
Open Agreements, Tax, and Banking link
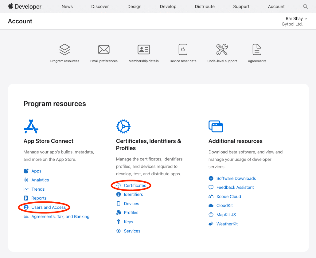click(x=60, y=216)
